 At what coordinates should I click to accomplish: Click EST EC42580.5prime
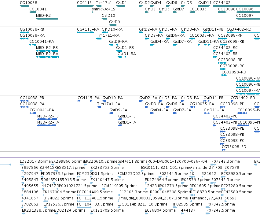pos(236,192)
